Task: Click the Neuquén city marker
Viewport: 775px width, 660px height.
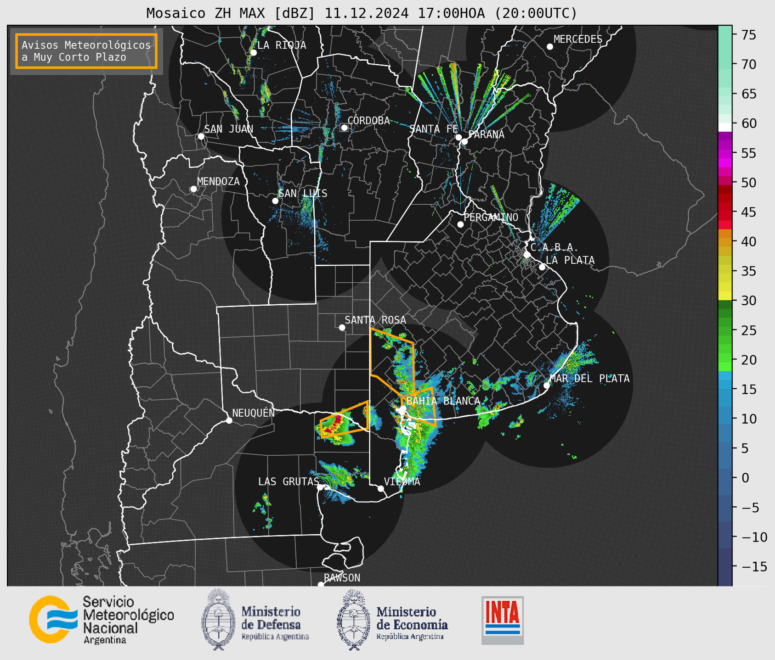Action: coord(229,420)
